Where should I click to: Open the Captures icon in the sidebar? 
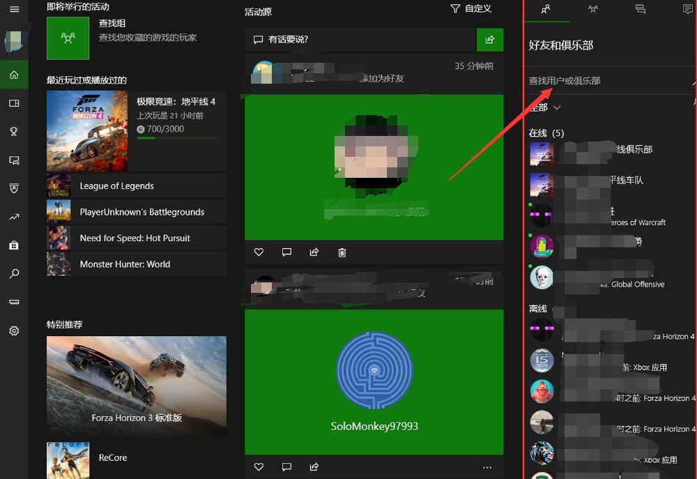tap(14, 160)
